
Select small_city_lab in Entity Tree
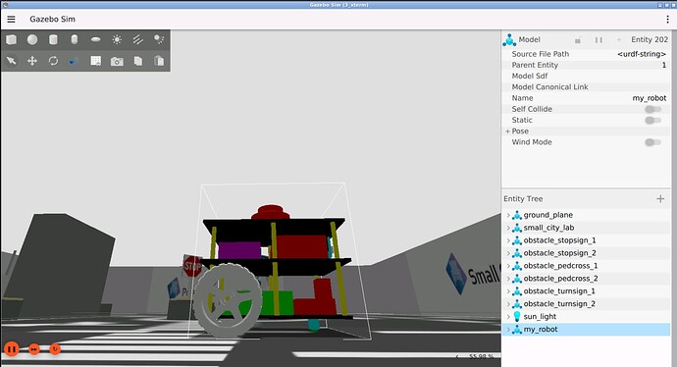tap(548, 228)
